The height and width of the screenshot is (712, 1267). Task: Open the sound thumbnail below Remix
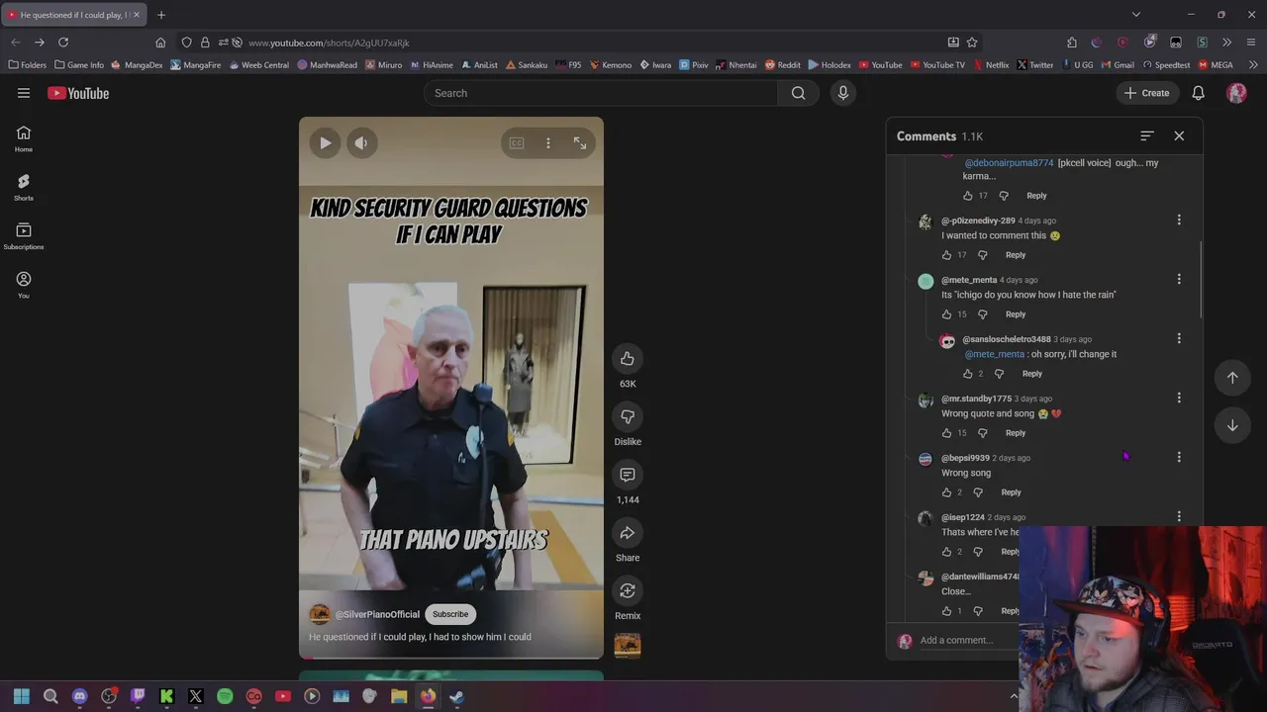click(628, 646)
